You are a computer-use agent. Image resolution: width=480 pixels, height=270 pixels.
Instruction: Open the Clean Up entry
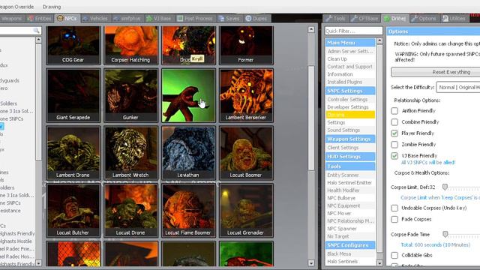coord(350,59)
